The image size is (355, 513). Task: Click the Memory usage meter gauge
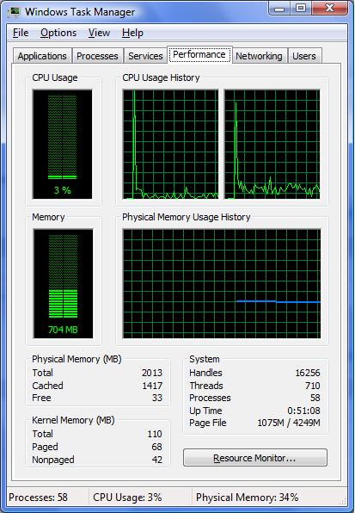pos(63,284)
